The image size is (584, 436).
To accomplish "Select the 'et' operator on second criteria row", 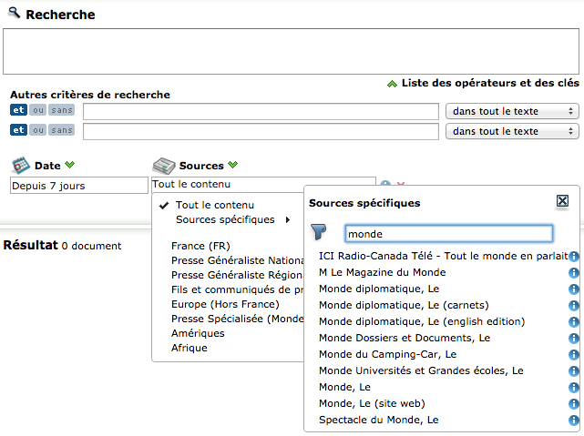I will 18,130.
